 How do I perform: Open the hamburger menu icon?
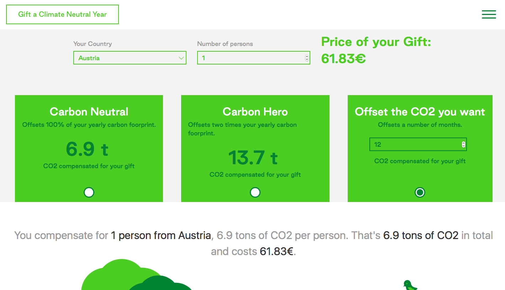pyautogui.click(x=489, y=14)
